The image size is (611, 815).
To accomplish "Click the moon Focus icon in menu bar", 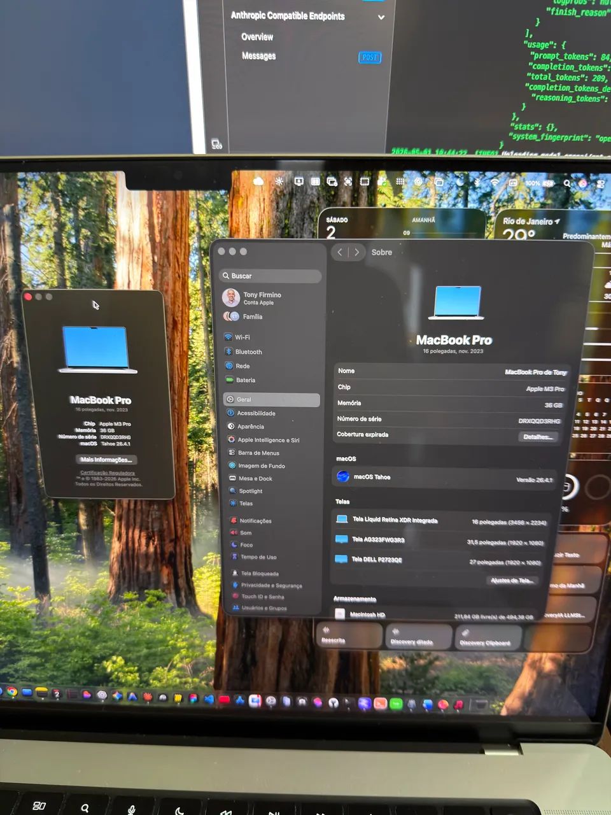I will coord(461,183).
